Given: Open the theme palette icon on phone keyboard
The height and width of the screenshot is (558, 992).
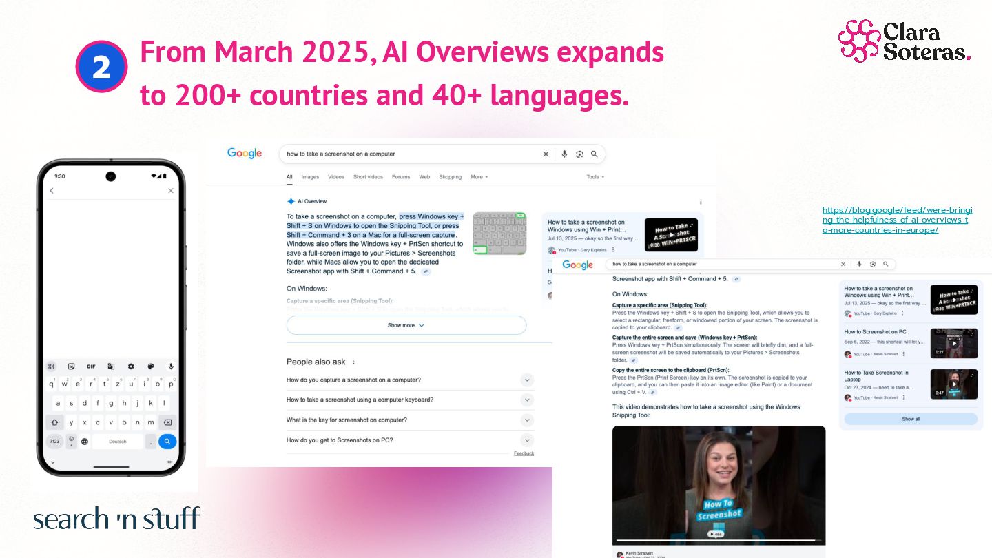Looking at the screenshot, I should (151, 366).
